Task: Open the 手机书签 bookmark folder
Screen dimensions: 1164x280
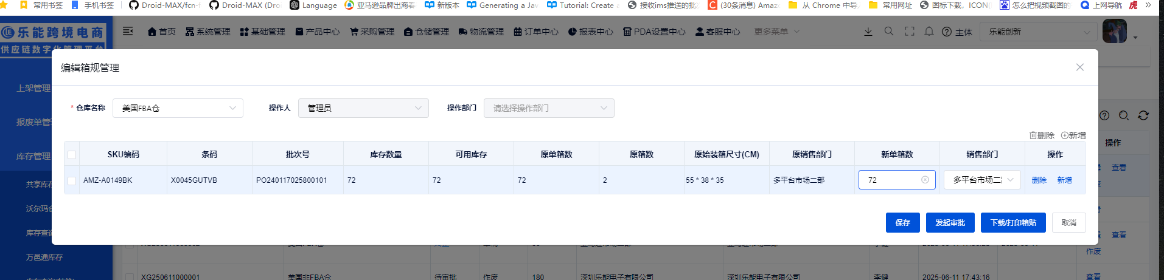Action: [x=92, y=5]
